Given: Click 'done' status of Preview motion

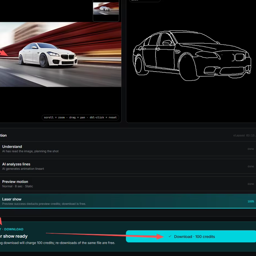Looking at the screenshot, I should [251, 184].
